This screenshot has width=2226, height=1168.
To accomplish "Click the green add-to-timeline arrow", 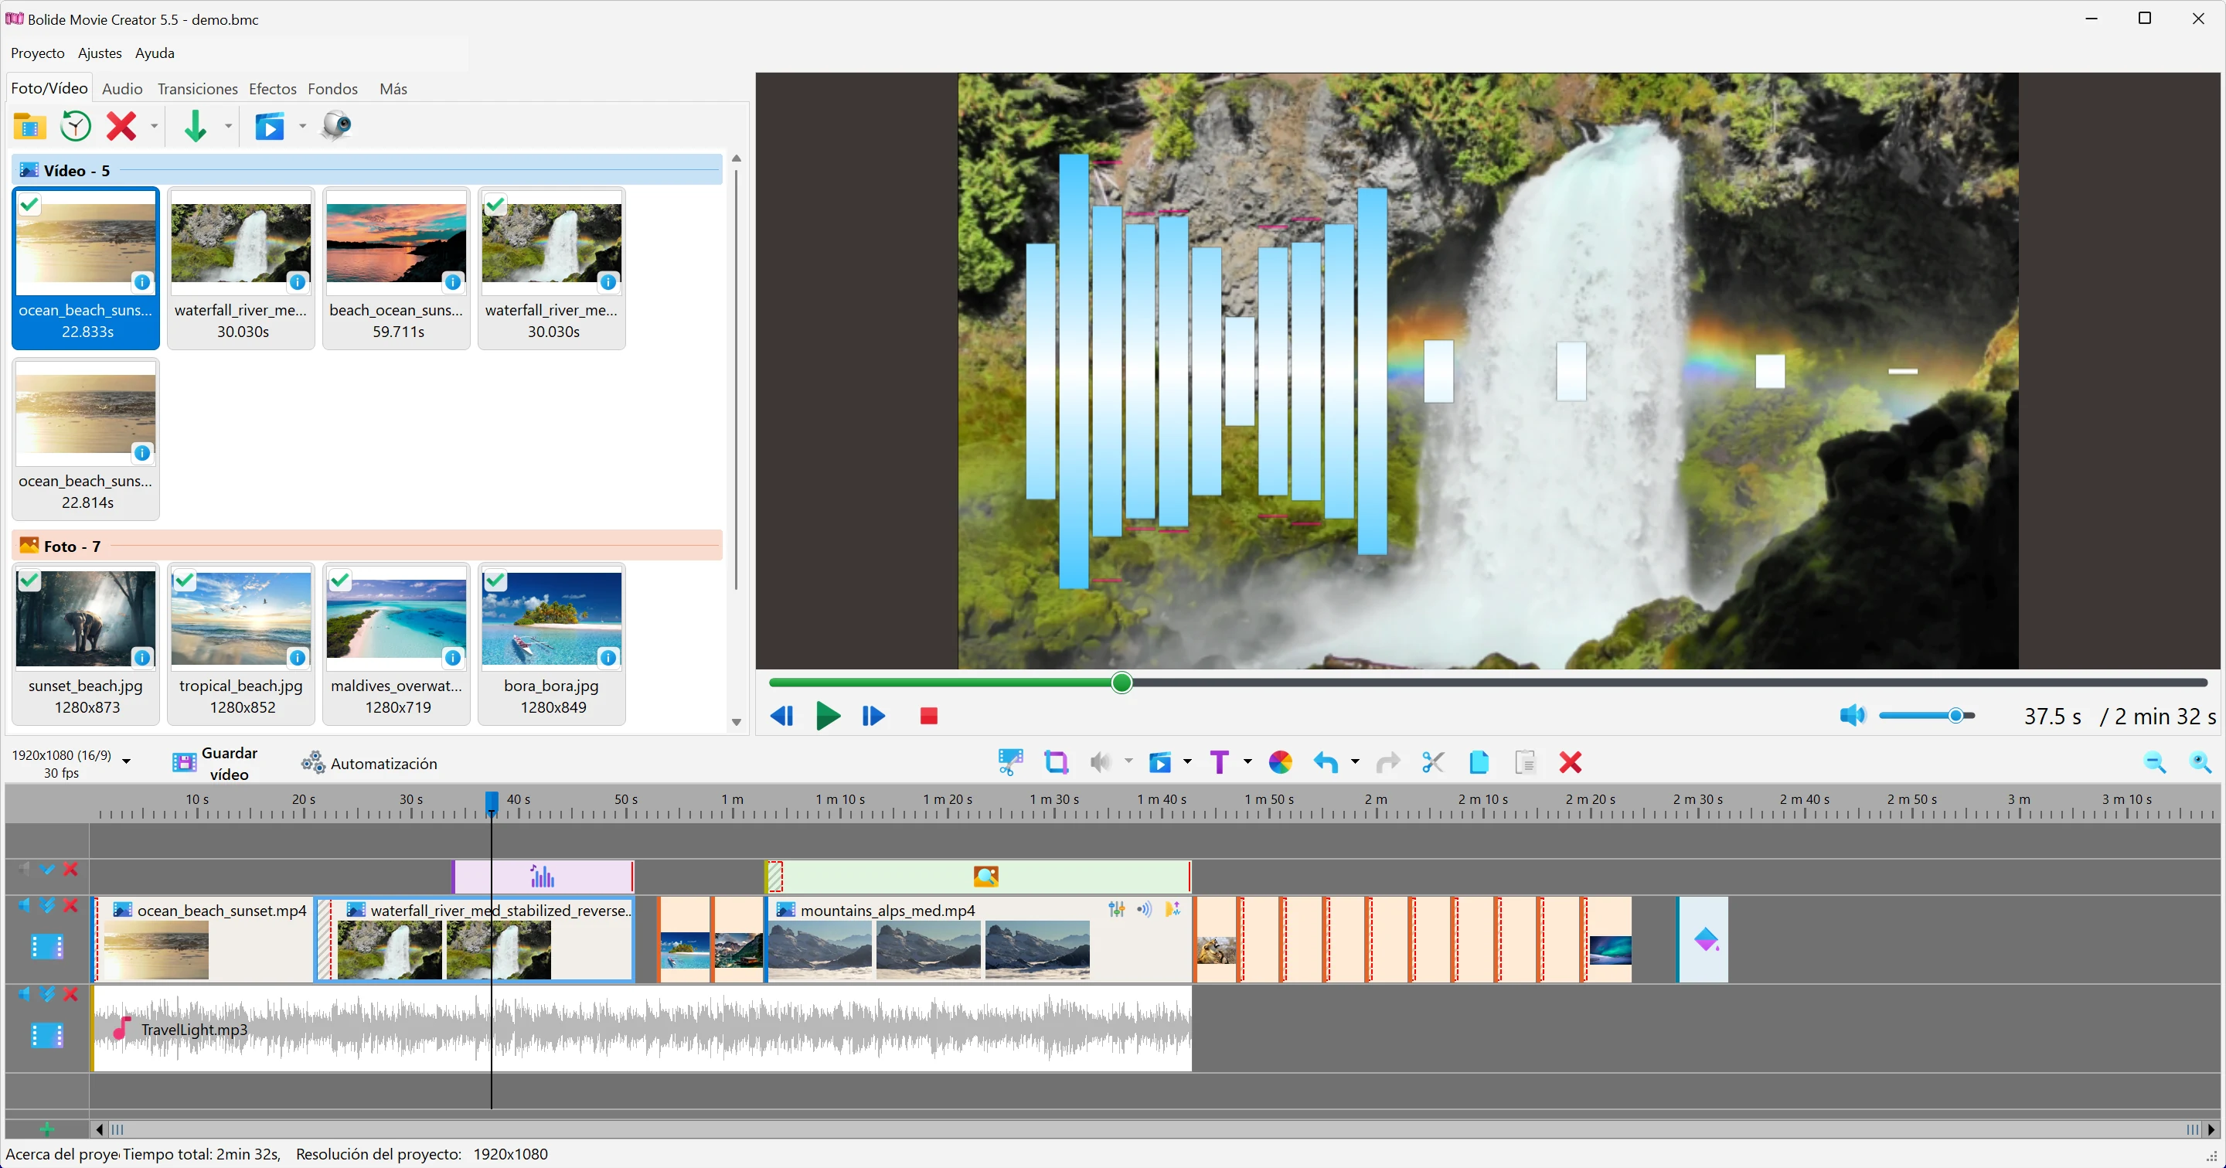I will [x=196, y=127].
